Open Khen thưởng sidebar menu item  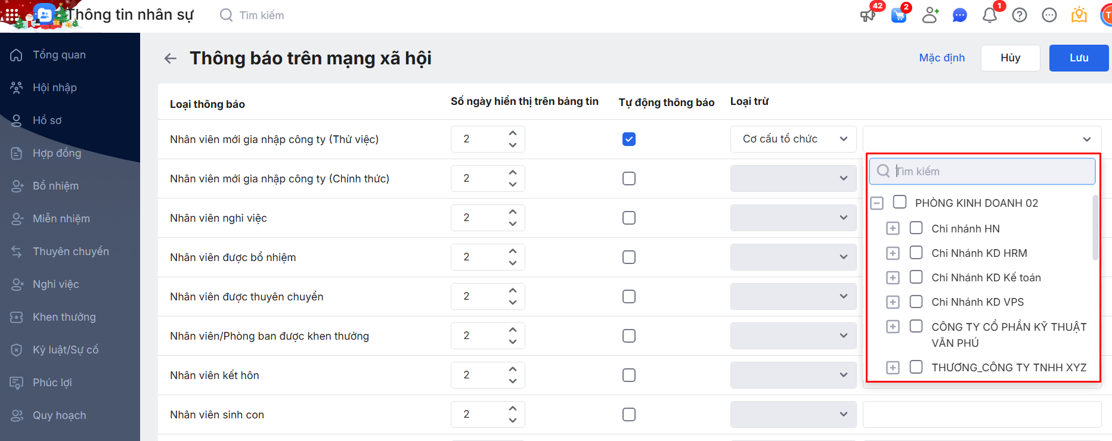pyautogui.click(x=64, y=317)
